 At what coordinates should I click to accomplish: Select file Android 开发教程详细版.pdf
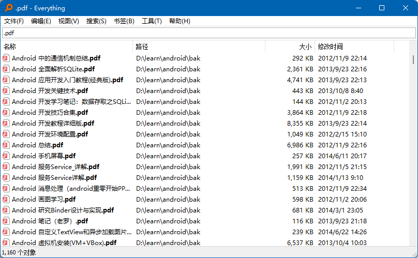pos(53,124)
